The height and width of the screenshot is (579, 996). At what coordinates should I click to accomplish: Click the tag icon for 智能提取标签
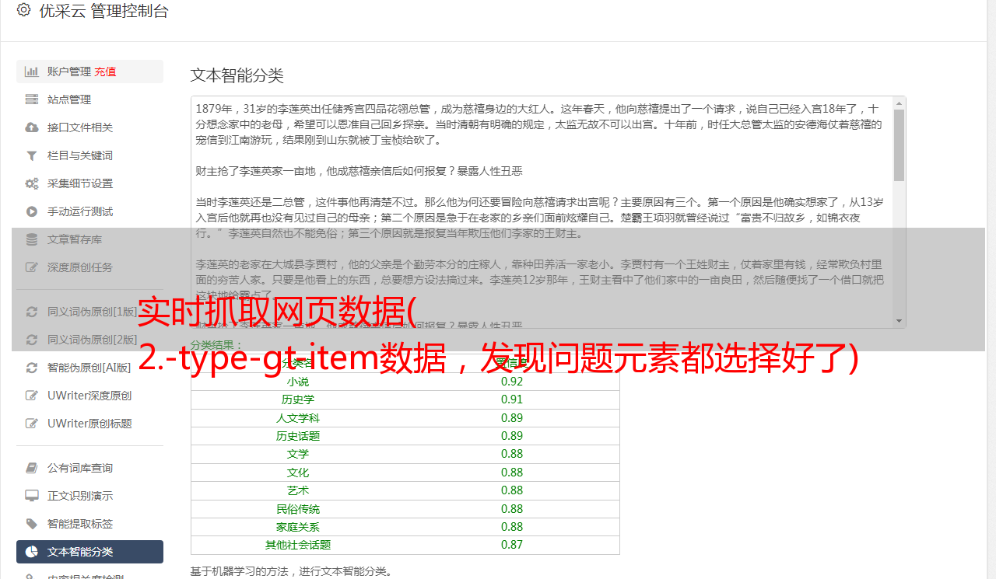[x=32, y=524]
